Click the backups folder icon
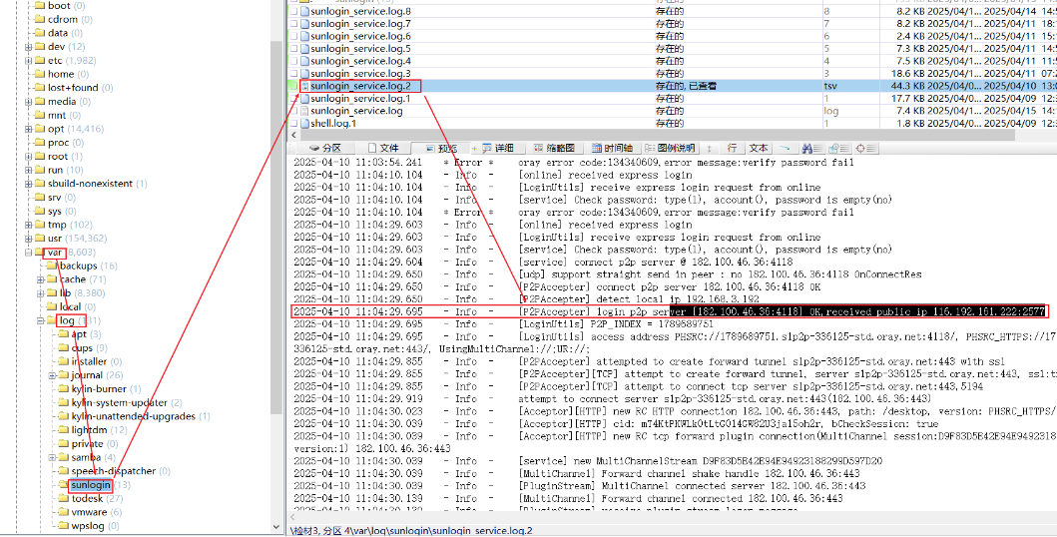The height and width of the screenshot is (537, 1057). pyautogui.click(x=52, y=266)
